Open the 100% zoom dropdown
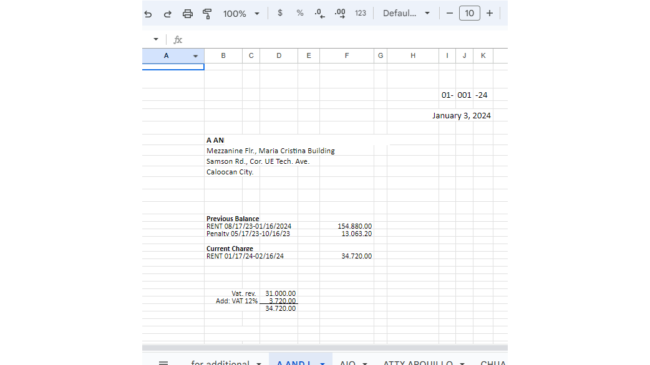The height and width of the screenshot is (365, 650). (x=241, y=14)
